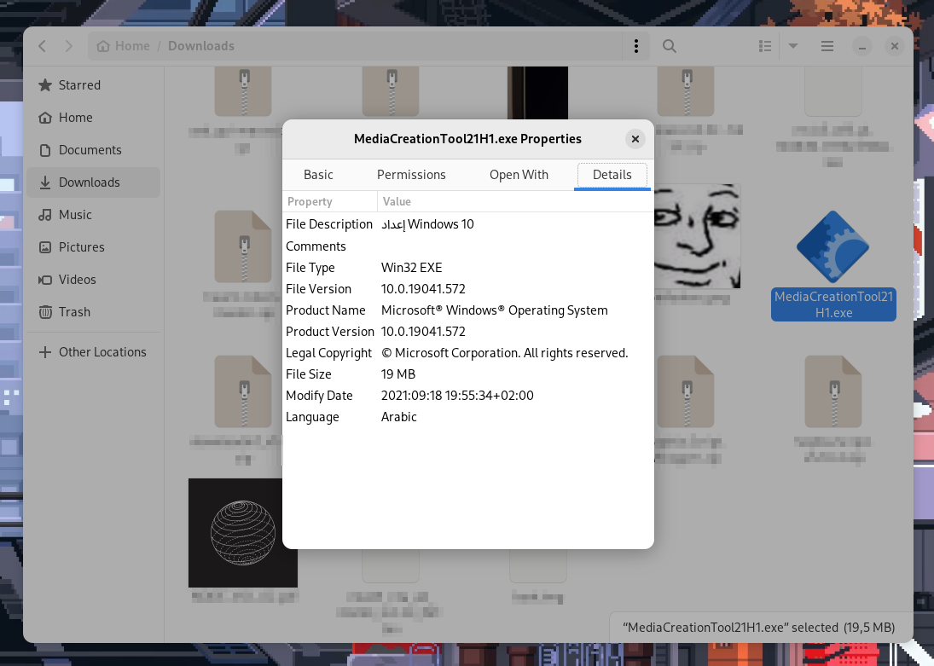Select the MediaCreationTool21H1.exe file icon
Image resolution: width=934 pixels, height=666 pixels.
pyautogui.click(x=832, y=247)
